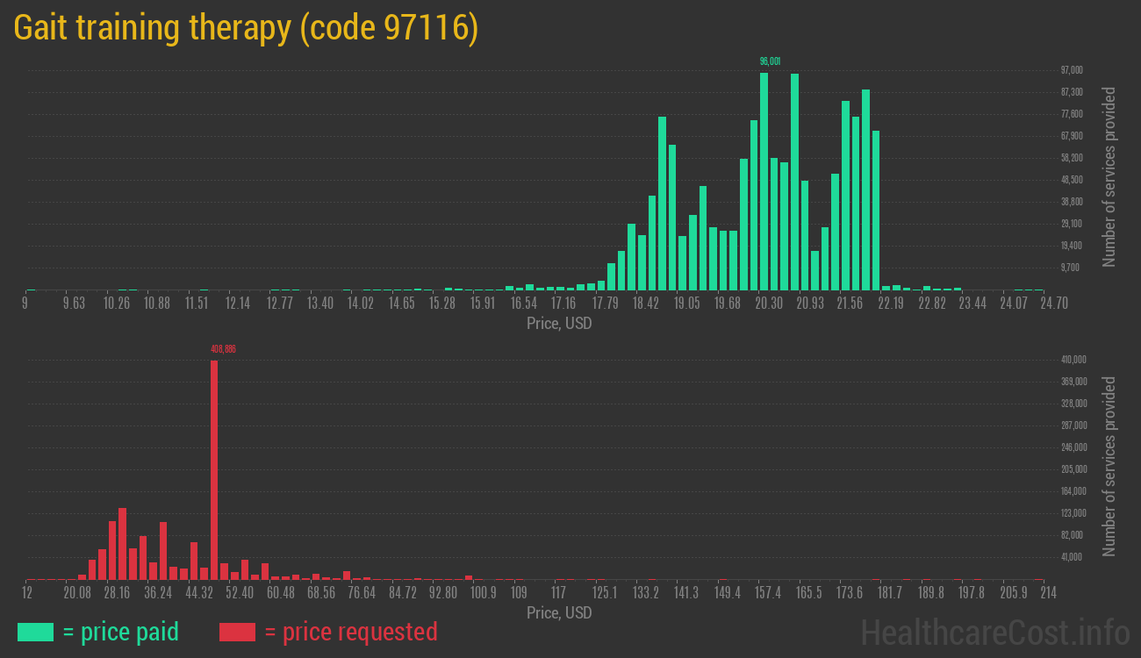
Task: Click the chart title 'Gait training therapy (code 97116)'
Action: pos(246,28)
